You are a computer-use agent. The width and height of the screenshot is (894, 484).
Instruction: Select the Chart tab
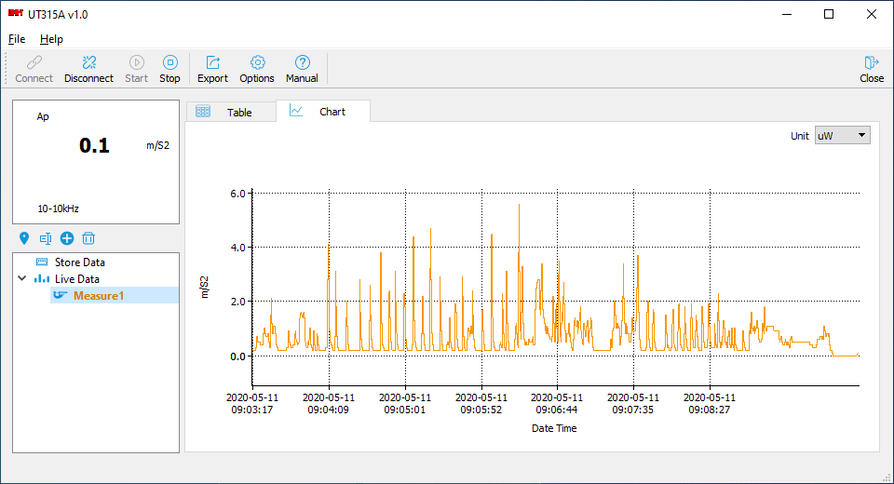coord(323,112)
